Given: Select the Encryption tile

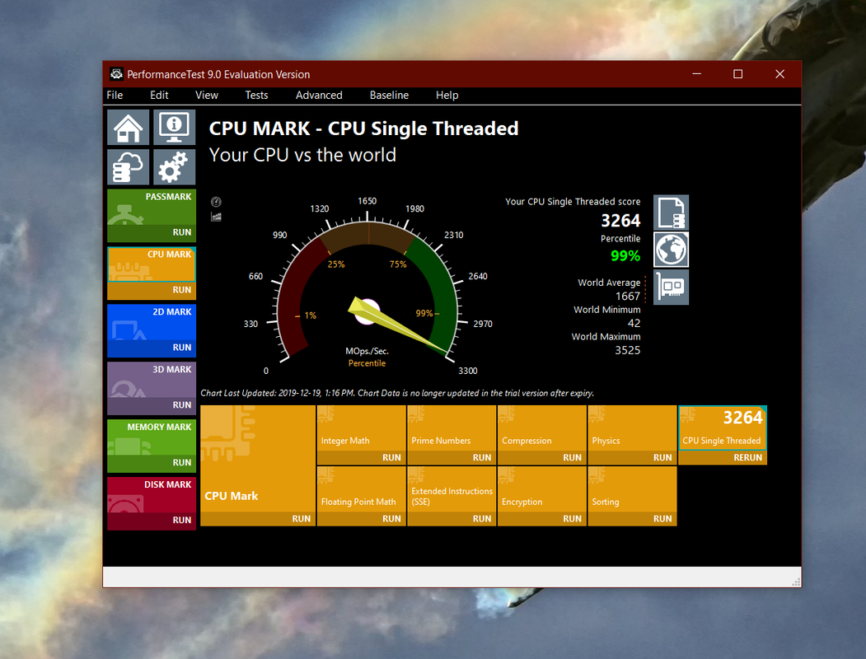Looking at the screenshot, I should coord(542,489).
